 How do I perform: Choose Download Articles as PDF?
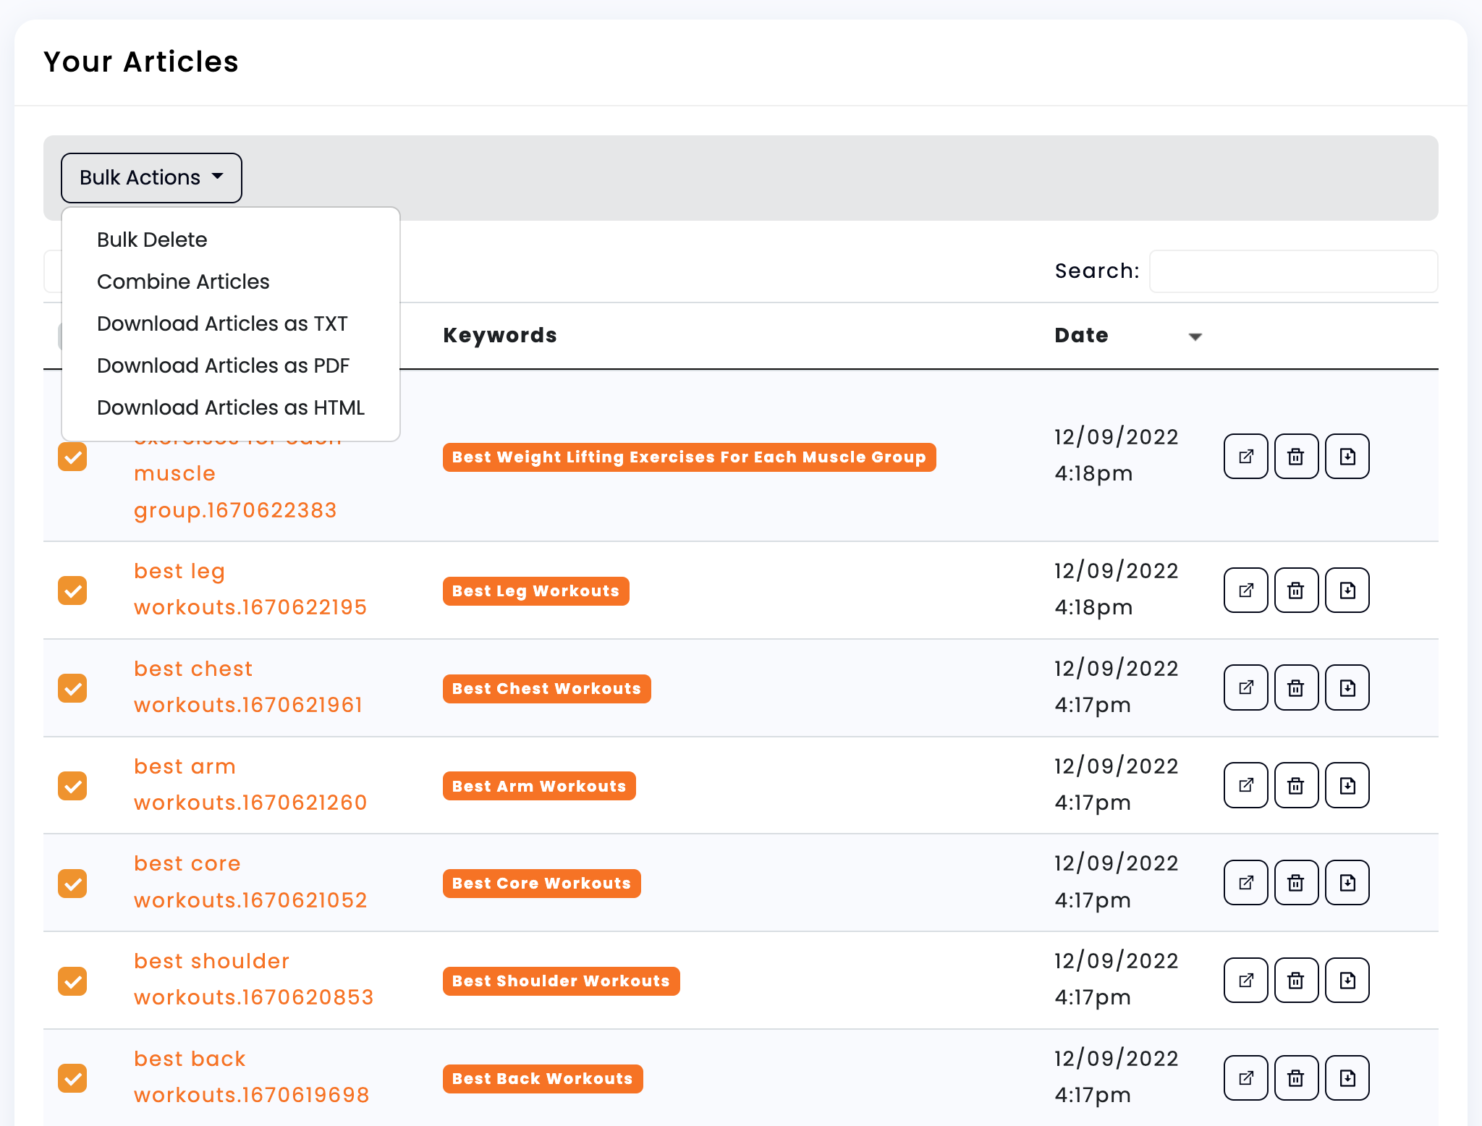[x=223, y=365]
